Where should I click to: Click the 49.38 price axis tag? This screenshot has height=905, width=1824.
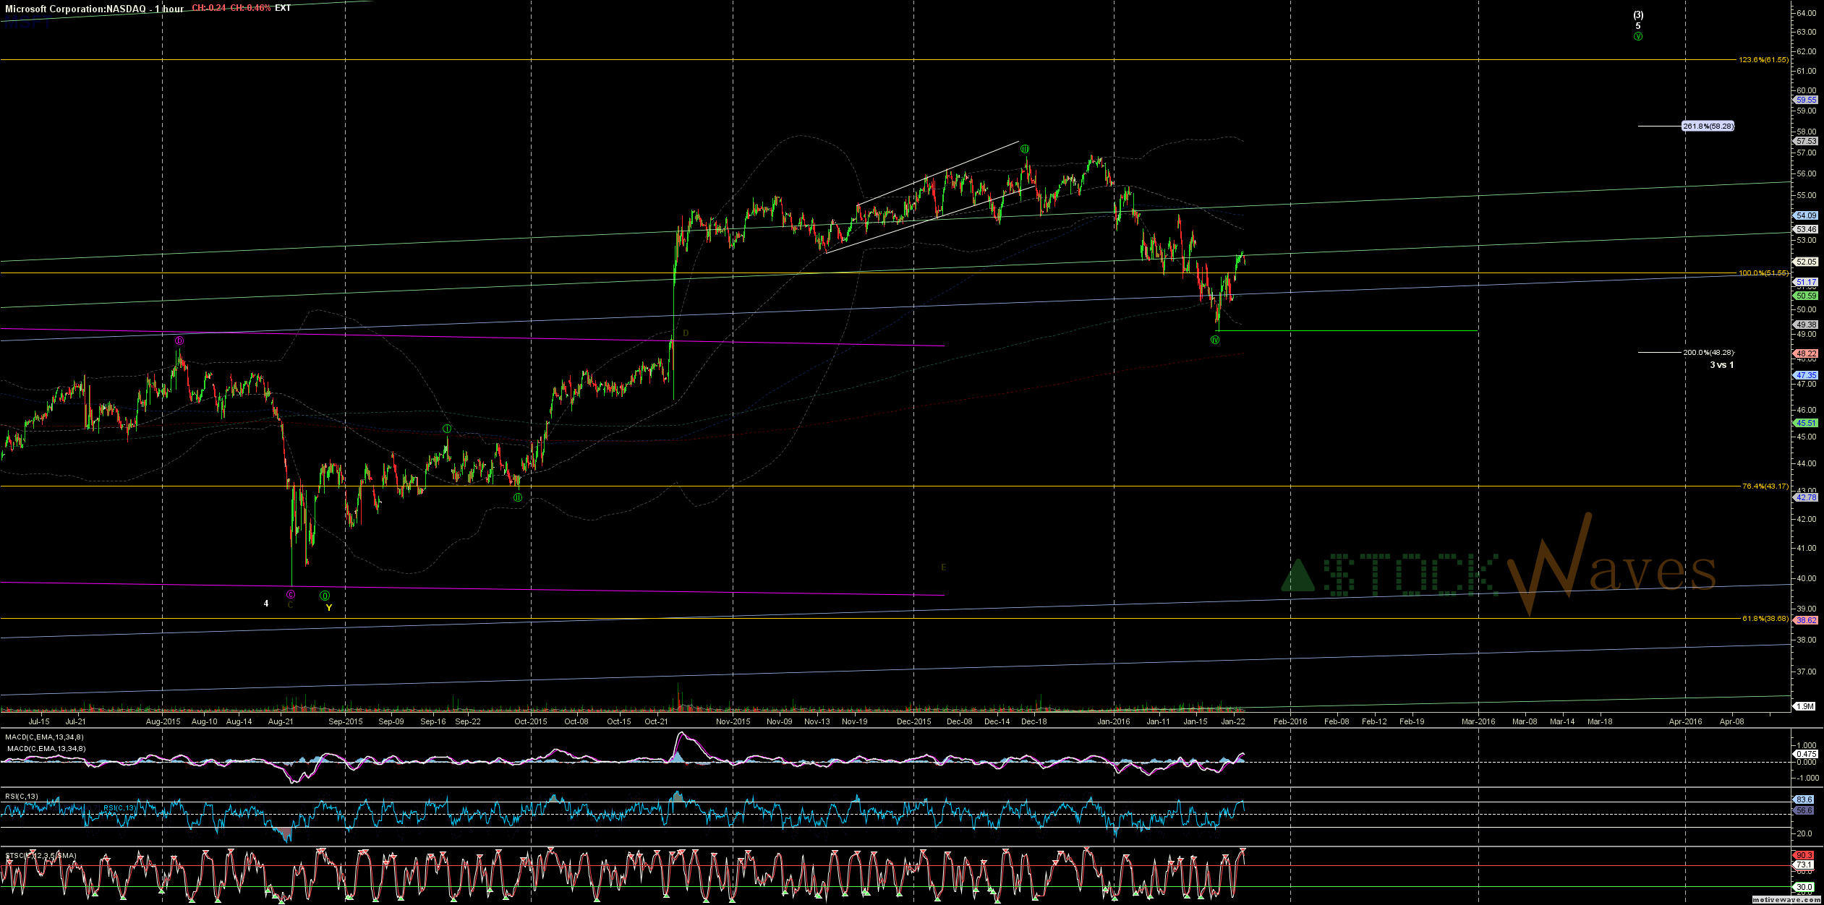pos(1806,325)
